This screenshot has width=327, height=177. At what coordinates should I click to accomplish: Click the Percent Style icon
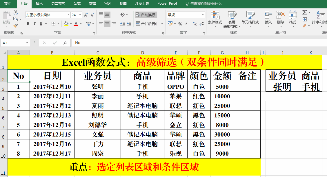coord(180,24)
